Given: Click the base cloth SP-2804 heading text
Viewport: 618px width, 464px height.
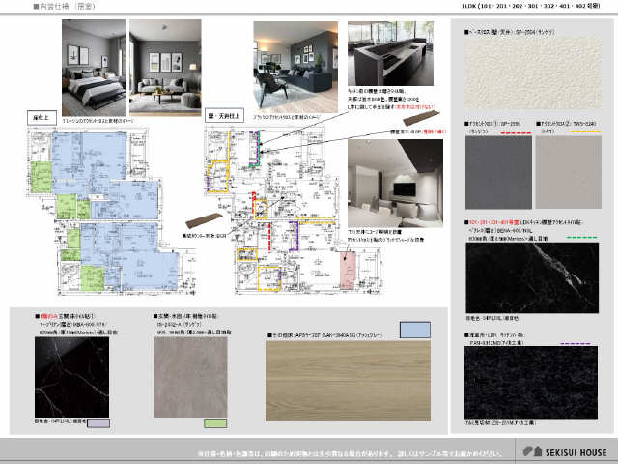Looking at the screenshot, I should click(509, 32).
